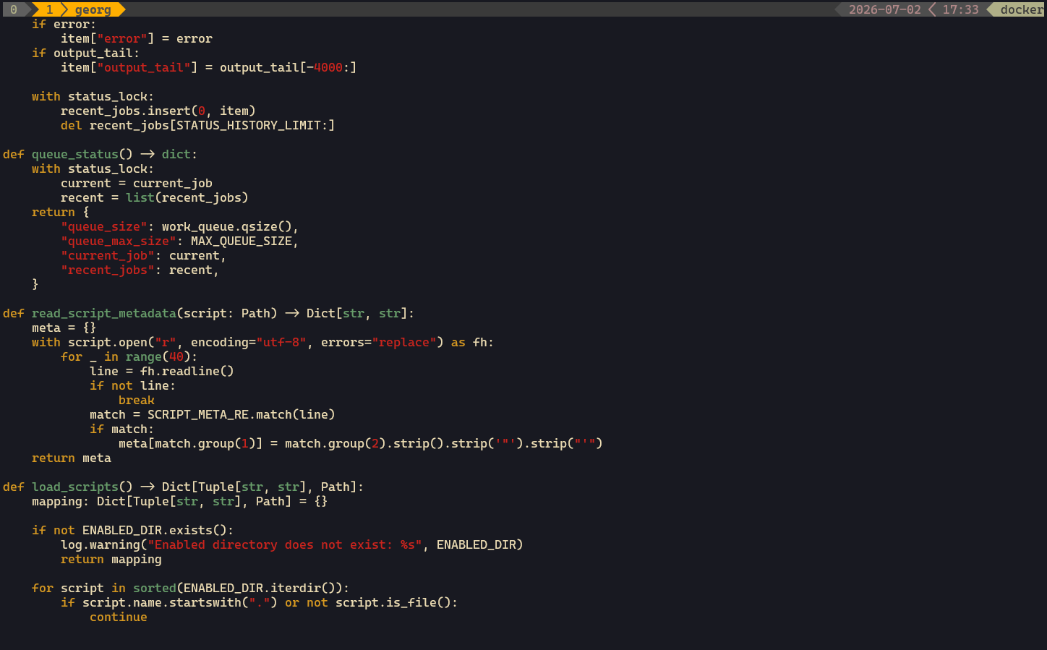Click the load_scripts function name
Screen dimensions: 1047x650
(75, 487)
